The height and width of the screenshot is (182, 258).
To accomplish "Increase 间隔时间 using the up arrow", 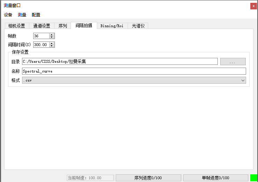I will (x=52, y=43).
